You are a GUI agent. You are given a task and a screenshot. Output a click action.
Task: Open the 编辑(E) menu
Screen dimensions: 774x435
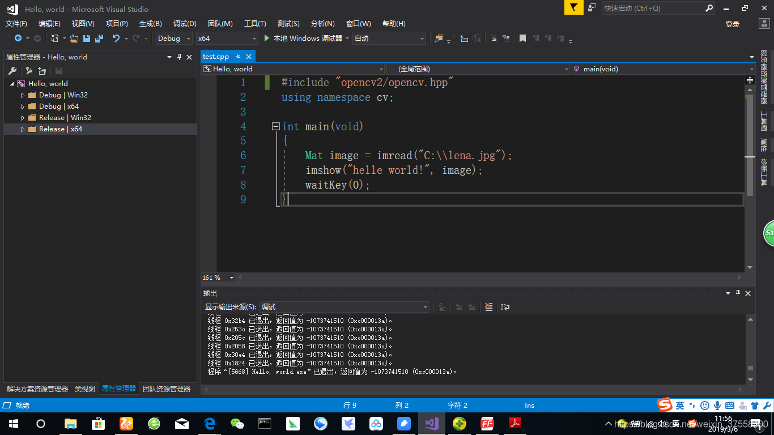49,23
